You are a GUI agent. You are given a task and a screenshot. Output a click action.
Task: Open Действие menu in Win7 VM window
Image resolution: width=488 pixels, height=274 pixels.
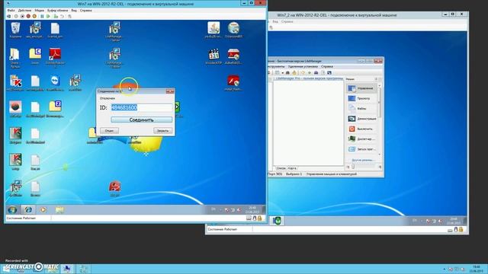tap(24, 10)
